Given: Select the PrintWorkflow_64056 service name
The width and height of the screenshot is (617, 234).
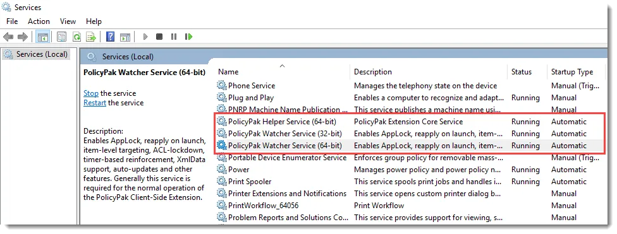Looking at the screenshot, I should point(263,206).
